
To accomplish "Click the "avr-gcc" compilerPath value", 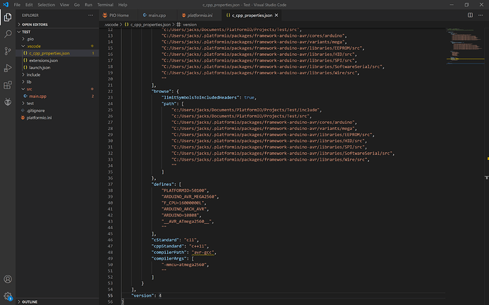I will pyautogui.click(x=203, y=253).
